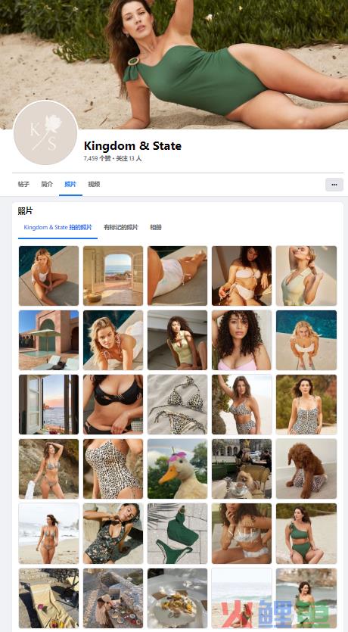Viewport: 348px width, 632px height.
Task: Go to the 视频 tab
Action: 94,184
